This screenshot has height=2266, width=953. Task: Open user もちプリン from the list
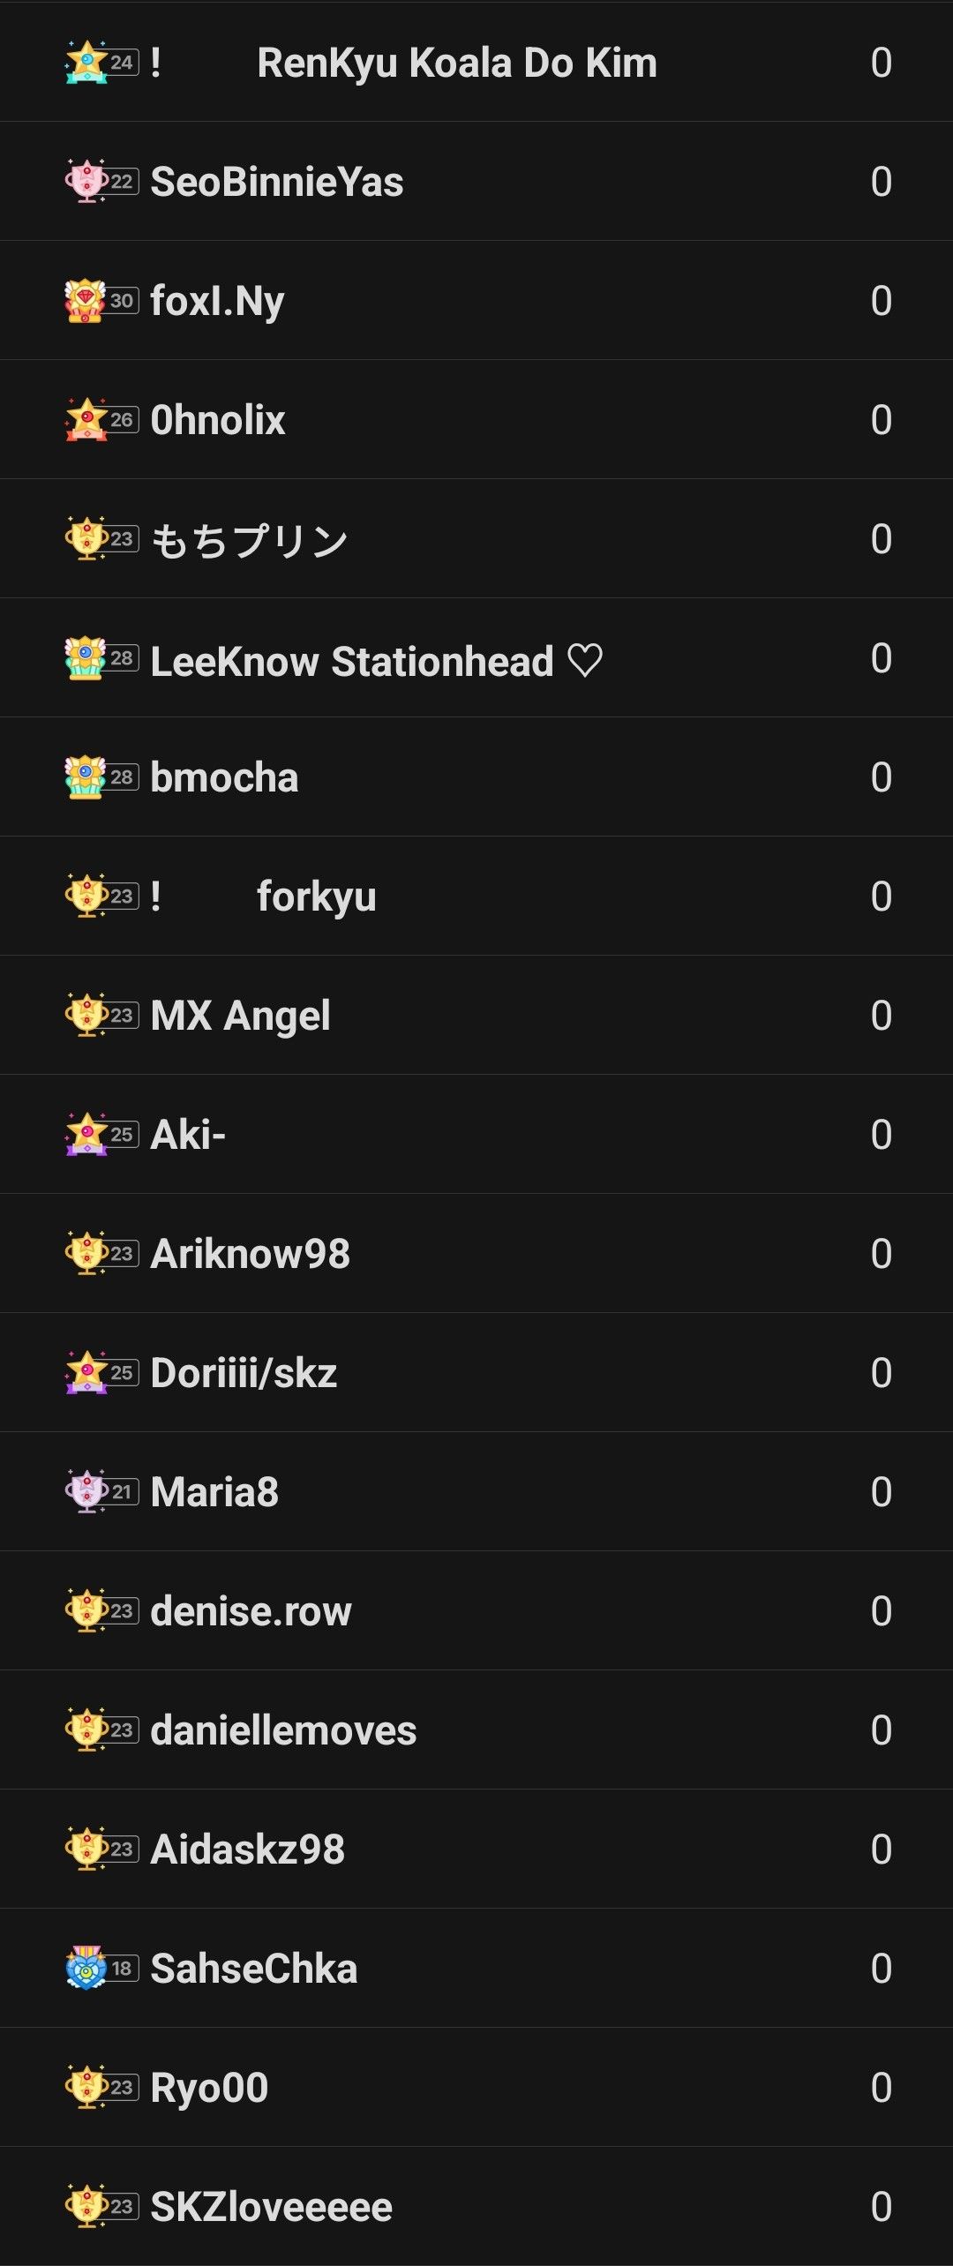249,540
